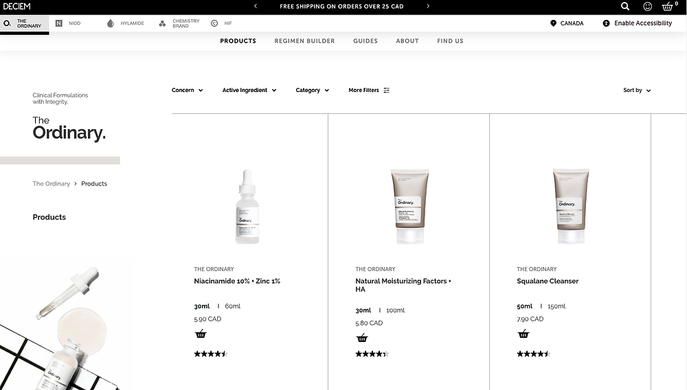
Task: Select 30ml size for Natural Moisturizing Factors
Action: click(363, 310)
